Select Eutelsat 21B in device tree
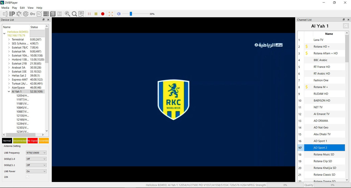Image resolution: width=351 pixels, height=188 pixels. (19, 64)
